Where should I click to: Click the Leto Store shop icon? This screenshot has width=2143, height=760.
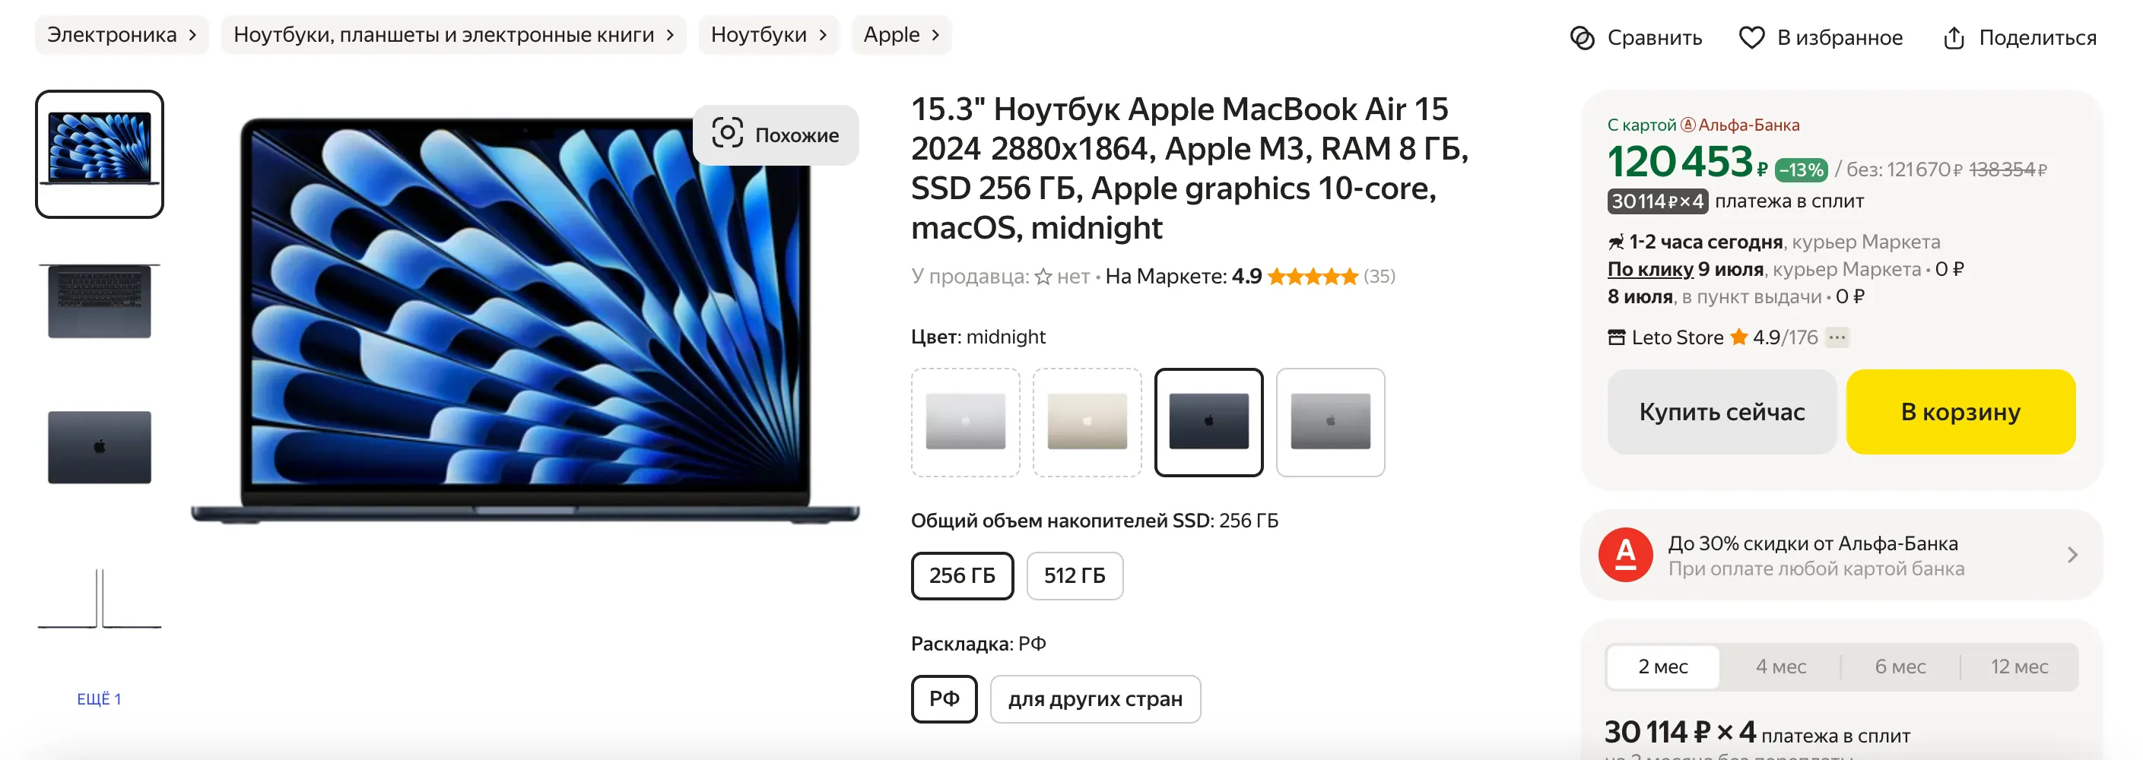tap(1615, 337)
